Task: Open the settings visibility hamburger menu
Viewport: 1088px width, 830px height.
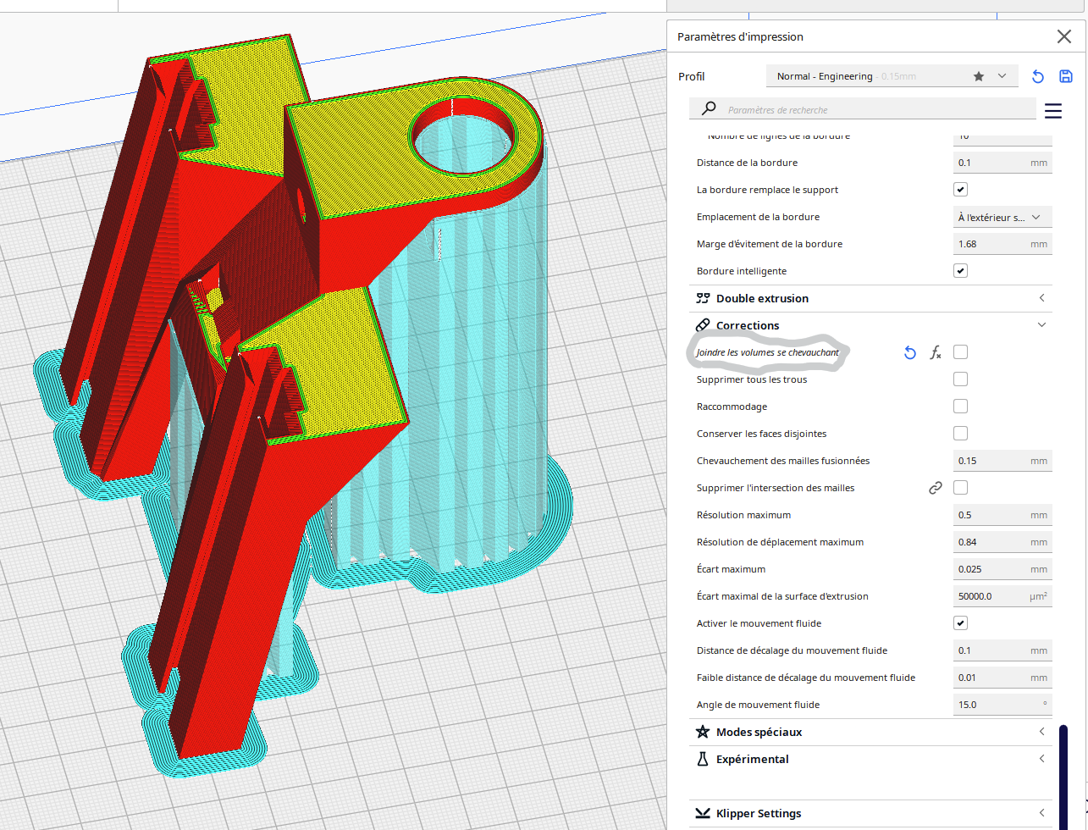Action: 1052,111
